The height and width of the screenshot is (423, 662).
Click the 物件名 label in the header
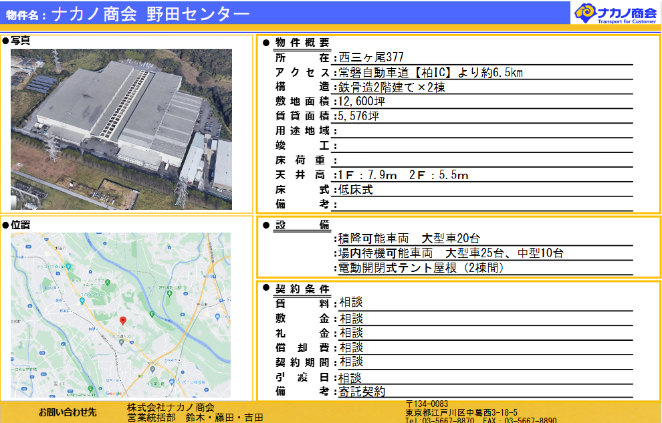pyautogui.click(x=26, y=15)
